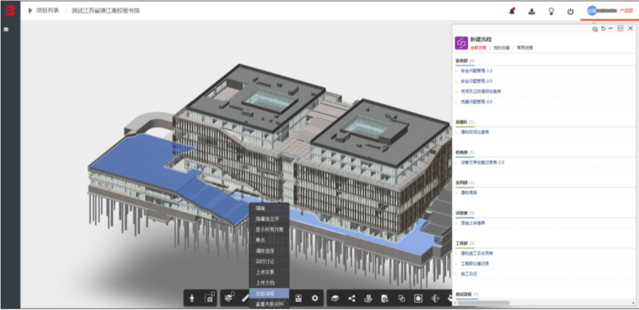Click the lightbulb tips icon

point(551,11)
